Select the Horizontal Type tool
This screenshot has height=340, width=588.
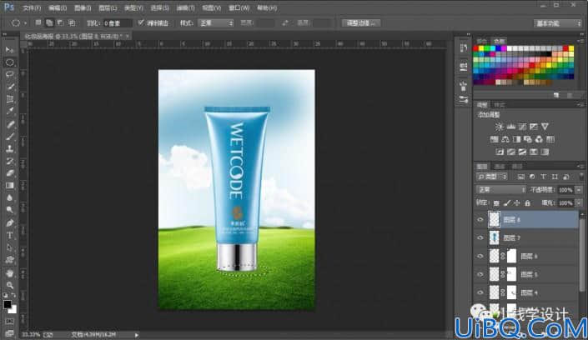click(10, 235)
